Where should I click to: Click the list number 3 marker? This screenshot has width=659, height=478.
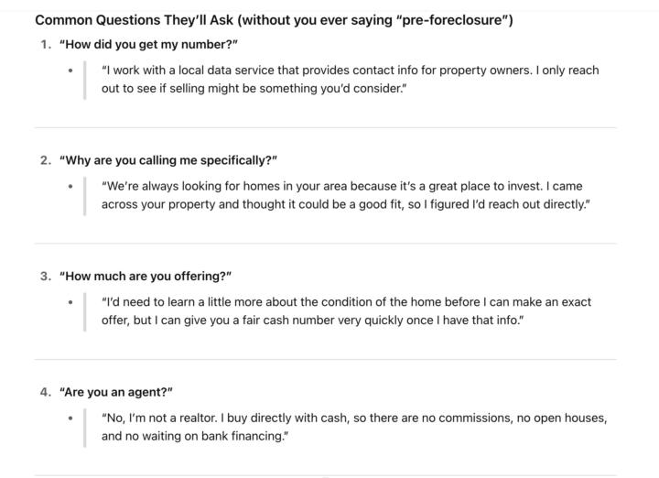pos(45,277)
